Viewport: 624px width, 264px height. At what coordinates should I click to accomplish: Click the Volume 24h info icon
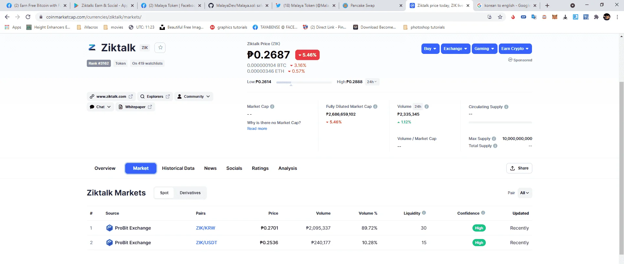[x=427, y=107]
